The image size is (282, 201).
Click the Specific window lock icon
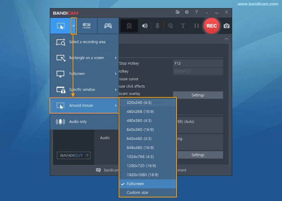(x=61, y=90)
